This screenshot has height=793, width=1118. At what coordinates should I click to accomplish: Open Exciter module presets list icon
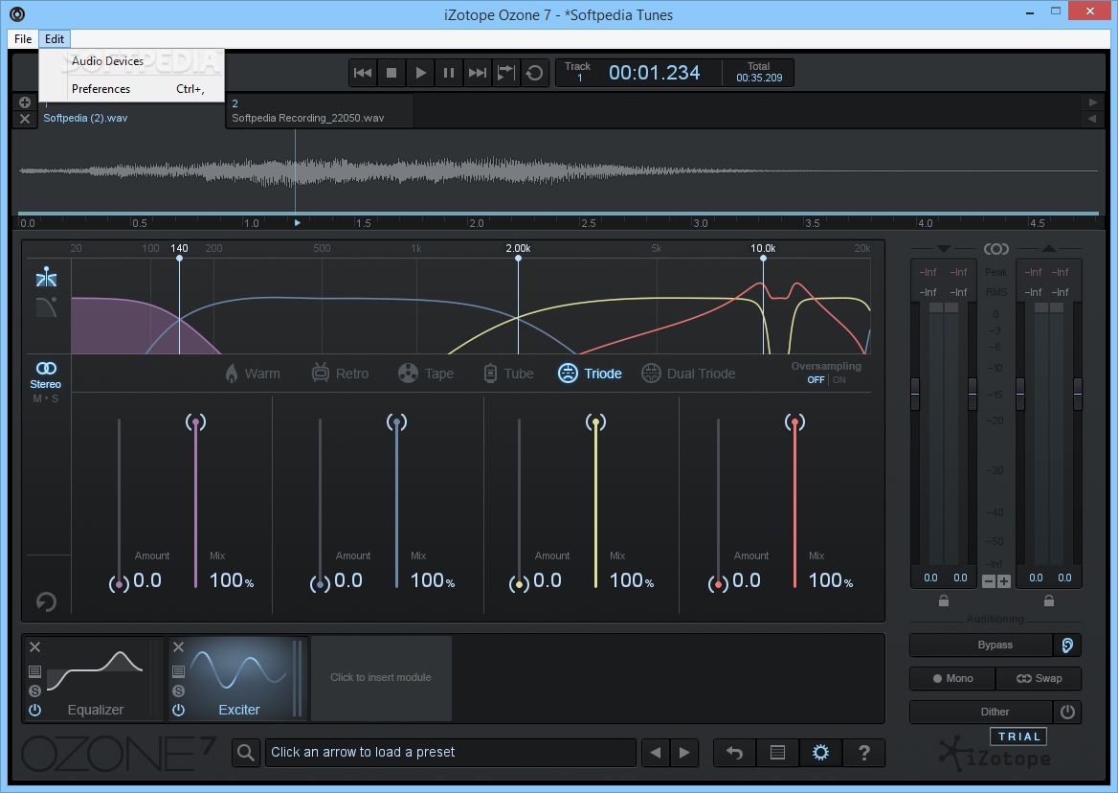tap(178, 671)
